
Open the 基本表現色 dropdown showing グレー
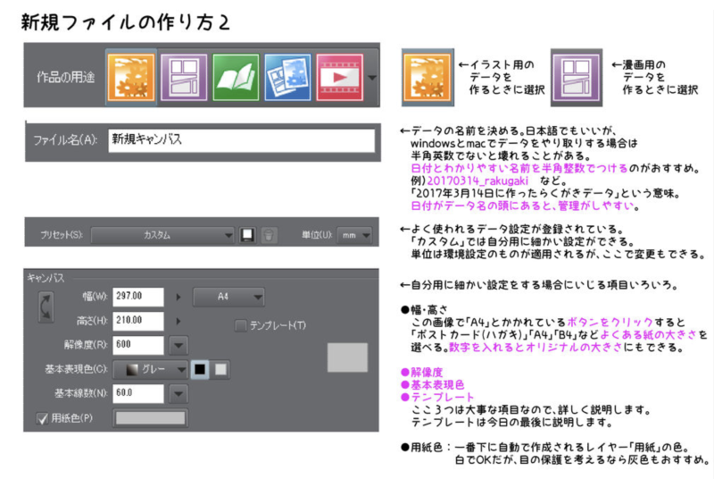[x=150, y=370]
